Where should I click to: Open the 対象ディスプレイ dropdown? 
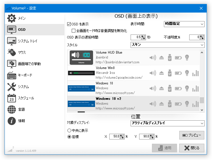point(167,123)
